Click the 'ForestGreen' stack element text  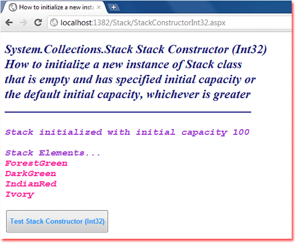click(x=36, y=163)
